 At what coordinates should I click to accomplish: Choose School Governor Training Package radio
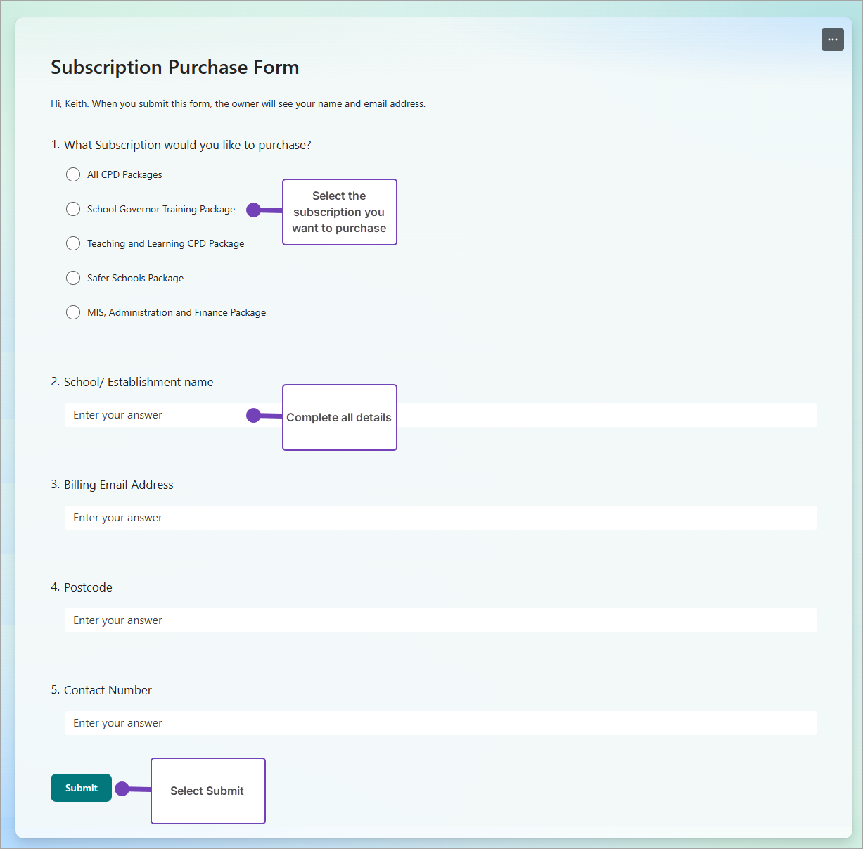73,209
